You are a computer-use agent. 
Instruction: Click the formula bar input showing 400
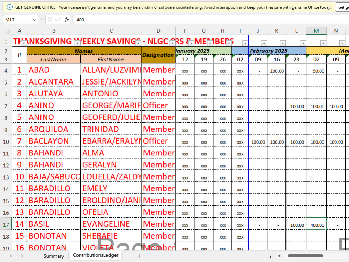pyautogui.click(x=210, y=20)
